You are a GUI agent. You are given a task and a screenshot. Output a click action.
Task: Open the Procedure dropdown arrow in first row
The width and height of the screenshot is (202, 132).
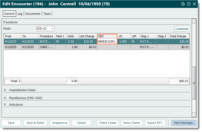pos(53,42)
